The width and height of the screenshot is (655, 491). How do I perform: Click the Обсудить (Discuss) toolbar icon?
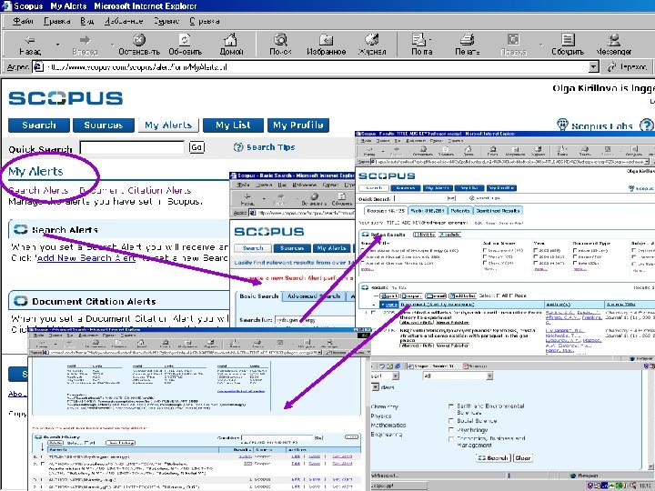tap(568, 40)
